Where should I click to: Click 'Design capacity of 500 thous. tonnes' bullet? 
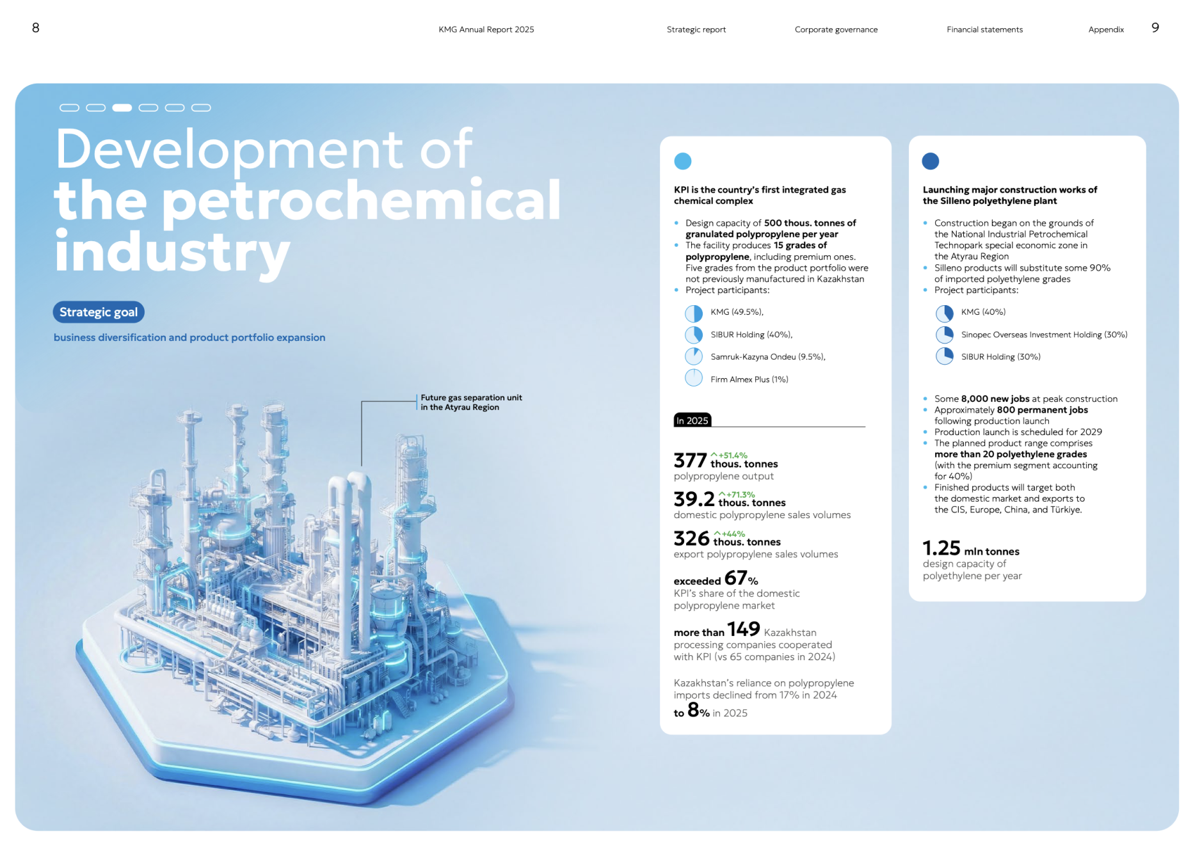771,228
